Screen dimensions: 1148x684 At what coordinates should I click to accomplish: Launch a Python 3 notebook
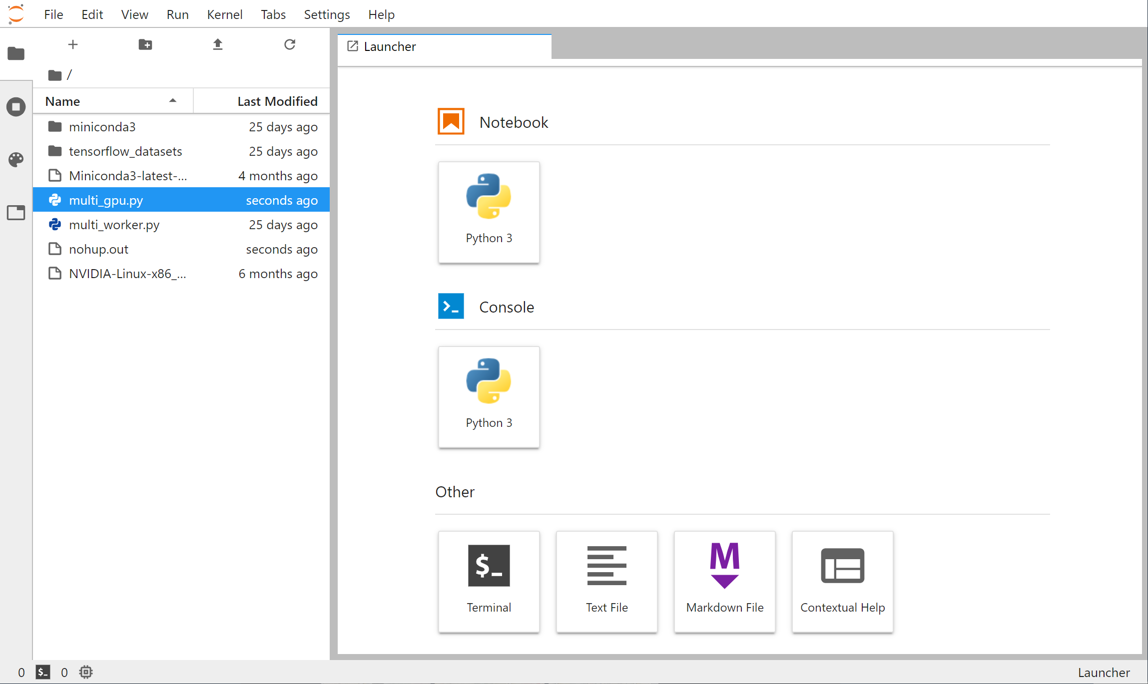pyautogui.click(x=489, y=212)
